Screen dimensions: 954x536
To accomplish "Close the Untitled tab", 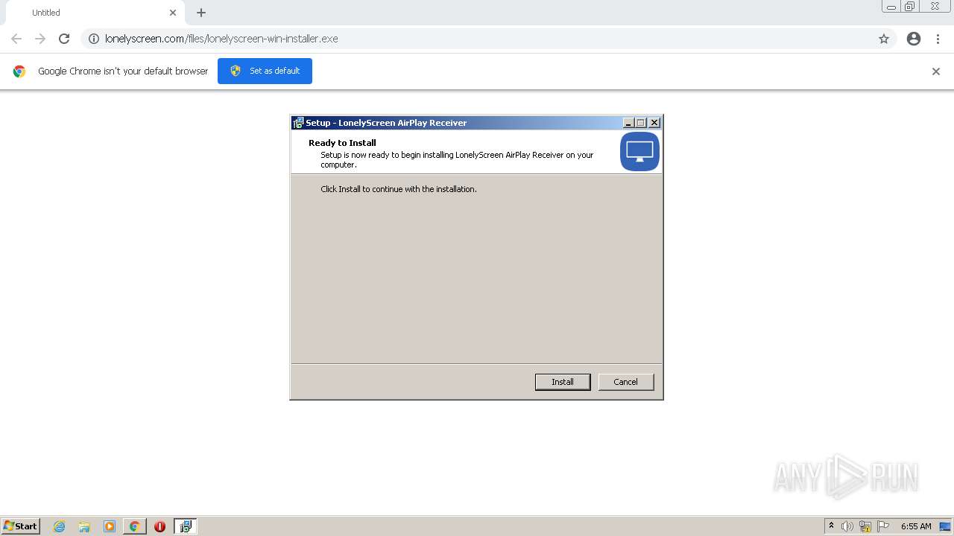I will tap(173, 13).
